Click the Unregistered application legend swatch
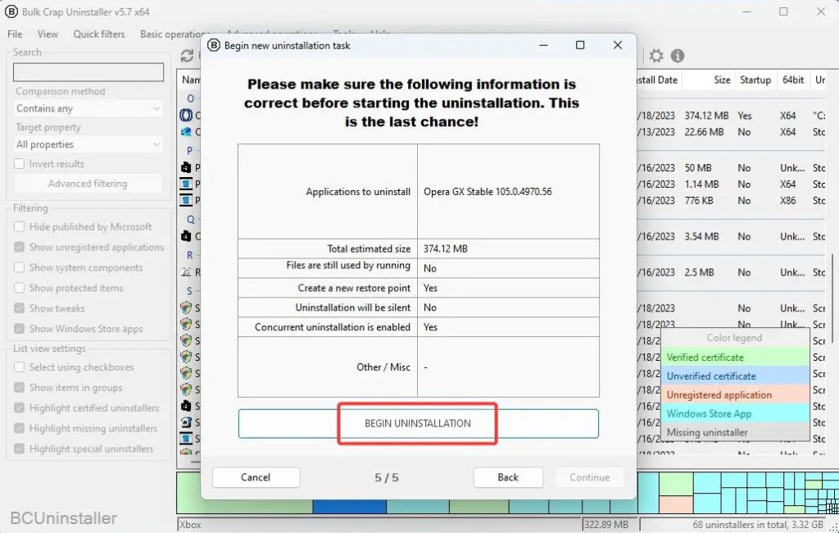Viewport: 839px width, 533px height. point(735,394)
